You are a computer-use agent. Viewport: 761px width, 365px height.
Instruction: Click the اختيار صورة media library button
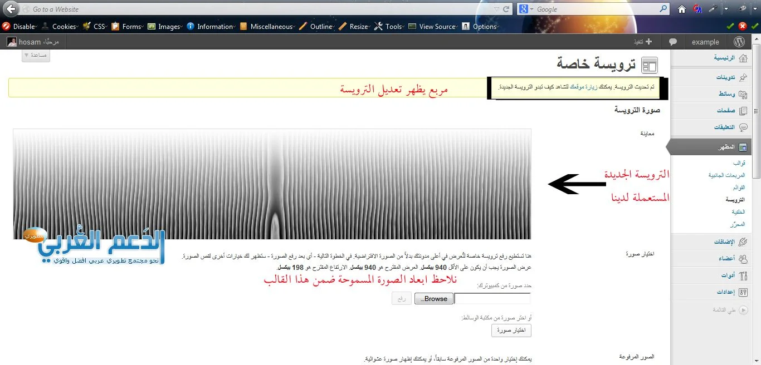pos(511,331)
